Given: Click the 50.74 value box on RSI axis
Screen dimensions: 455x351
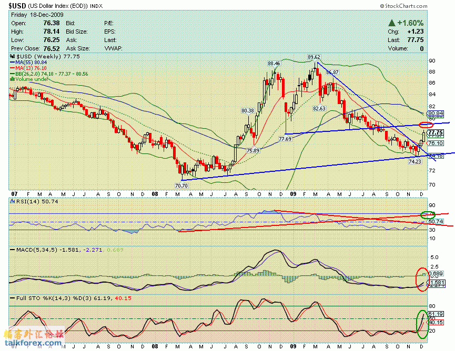Looking at the screenshot, I should tap(435, 221).
